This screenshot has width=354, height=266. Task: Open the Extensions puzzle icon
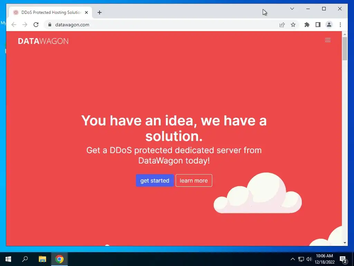tap(307, 25)
